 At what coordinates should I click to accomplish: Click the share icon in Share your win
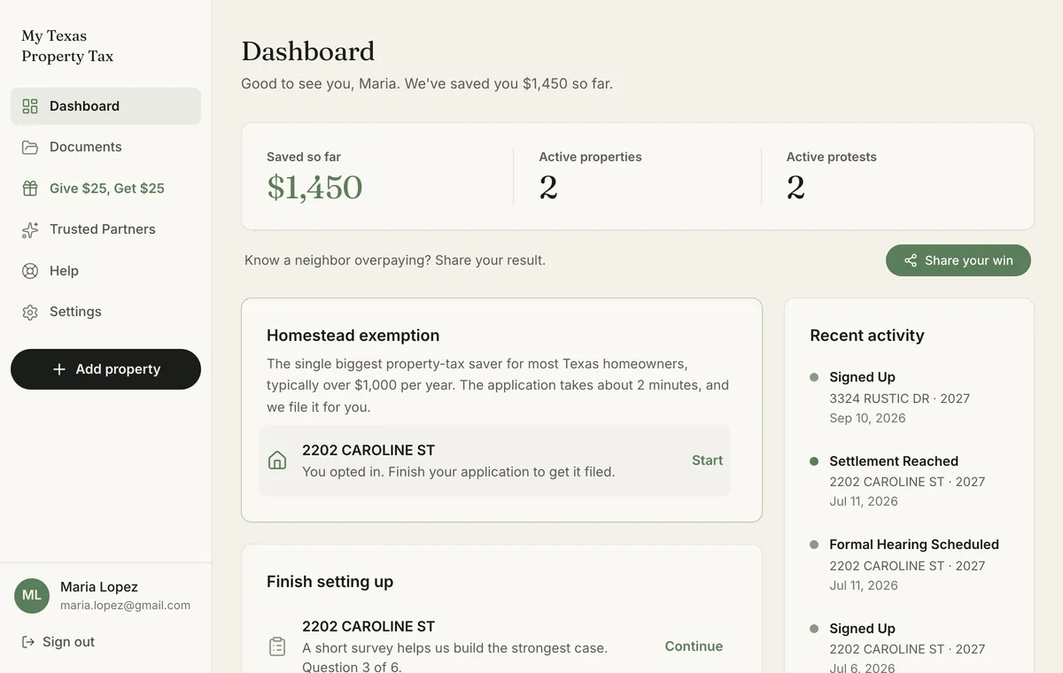(911, 260)
